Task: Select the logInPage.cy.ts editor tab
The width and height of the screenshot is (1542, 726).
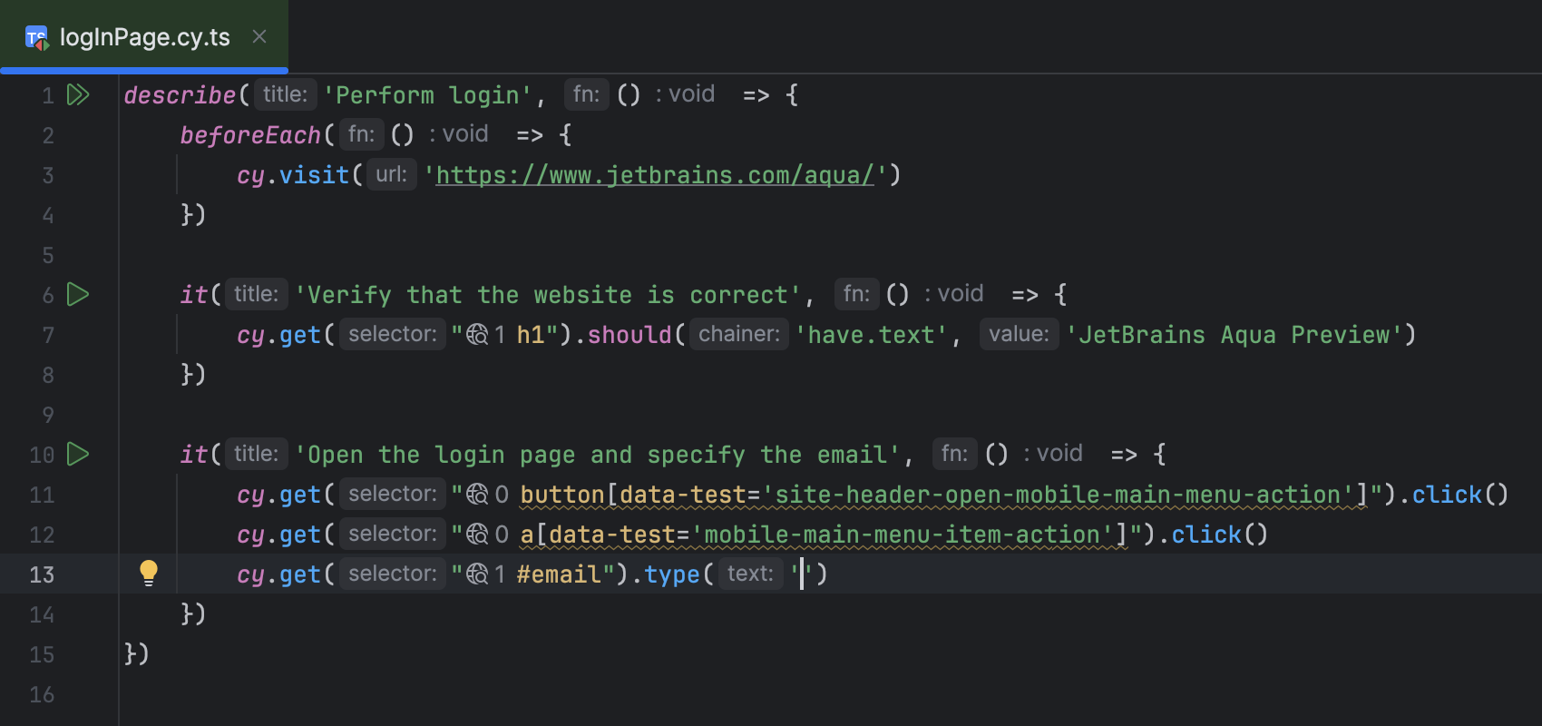Action: coord(144,37)
